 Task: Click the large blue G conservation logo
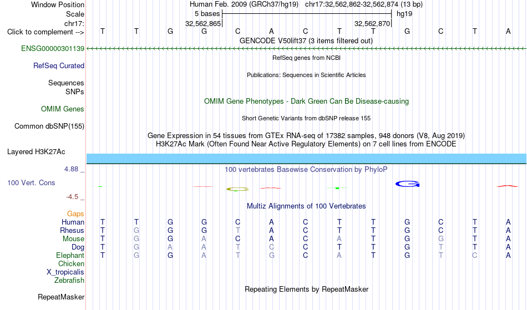407,184
